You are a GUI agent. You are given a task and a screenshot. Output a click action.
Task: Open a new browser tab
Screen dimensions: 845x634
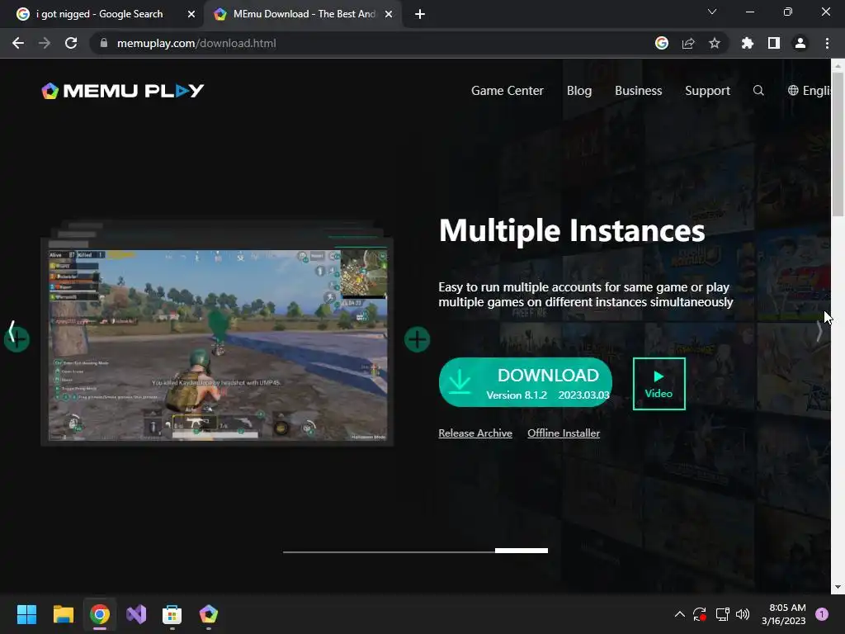(420, 14)
